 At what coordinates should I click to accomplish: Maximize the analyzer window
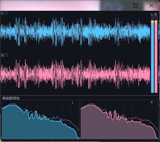pos(135,5)
